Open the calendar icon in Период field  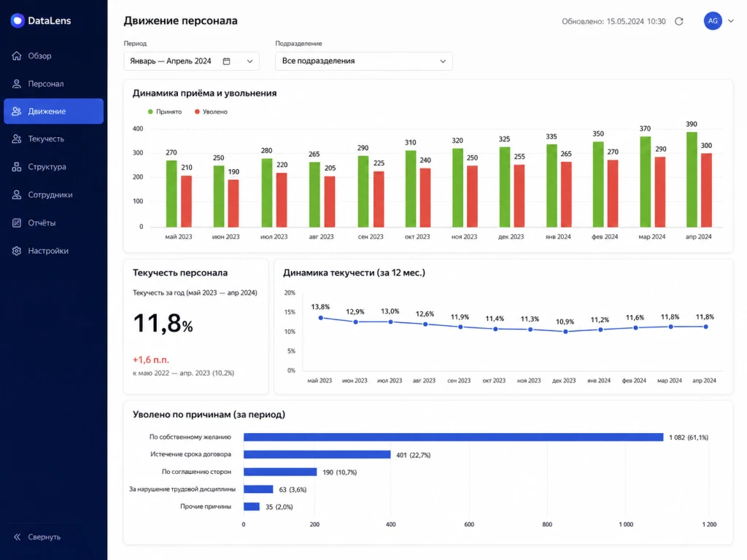227,61
